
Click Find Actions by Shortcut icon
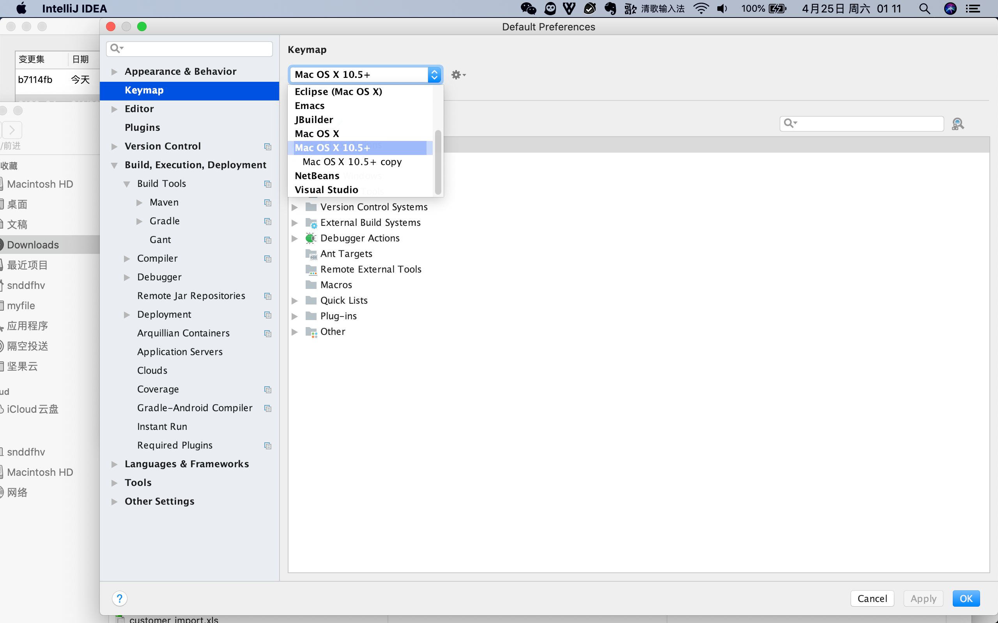tap(957, 123)
